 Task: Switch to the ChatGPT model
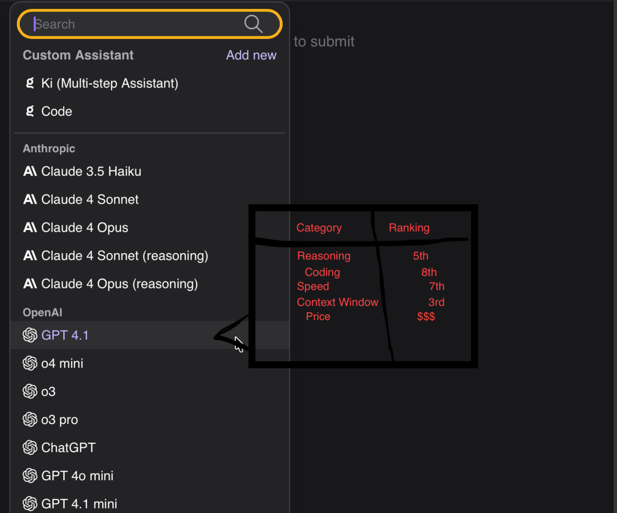68,447
